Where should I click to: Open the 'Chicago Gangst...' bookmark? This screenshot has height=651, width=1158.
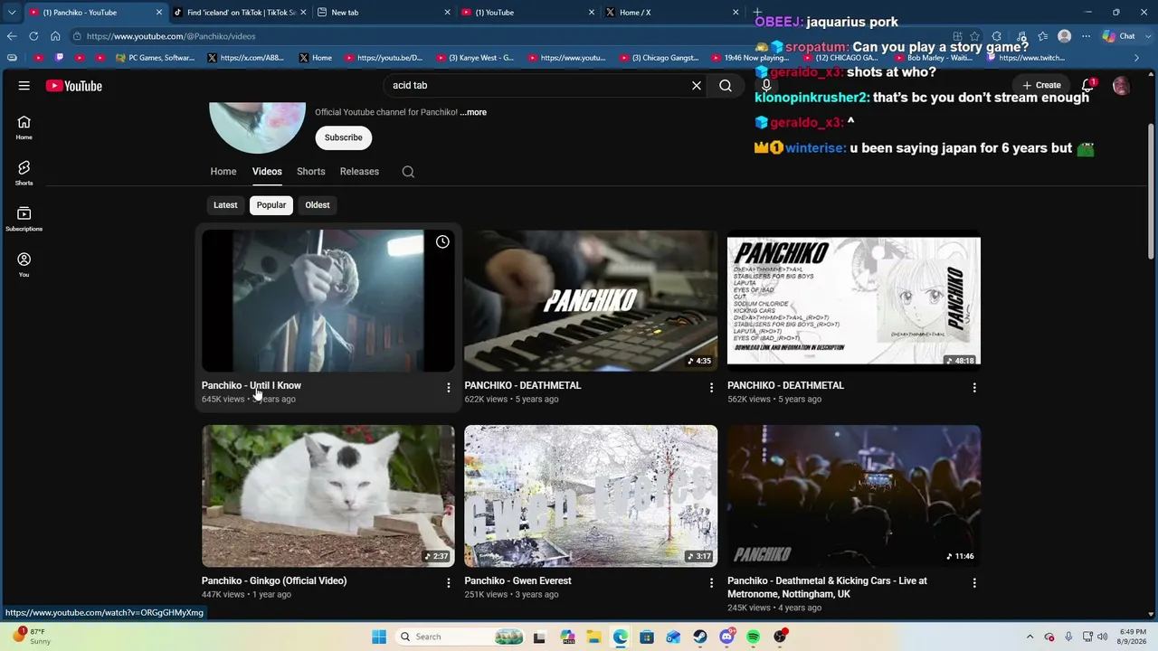point(660,58)
